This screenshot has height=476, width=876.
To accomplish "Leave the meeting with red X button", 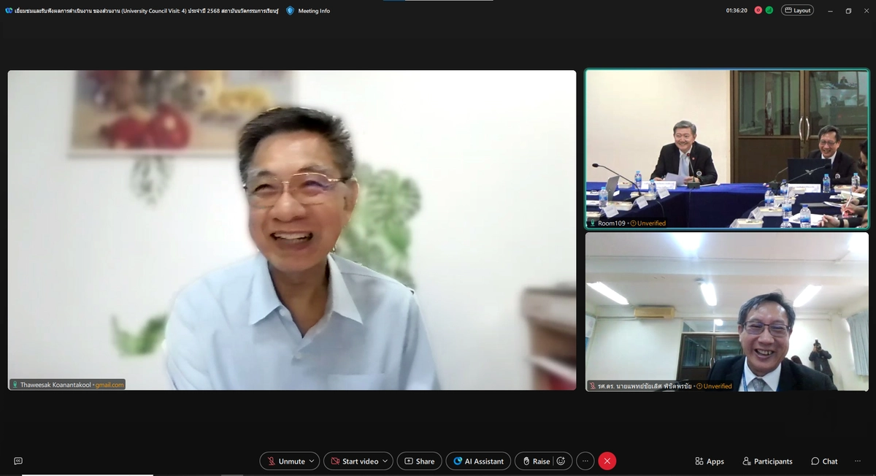I will [x=607, y=461].
